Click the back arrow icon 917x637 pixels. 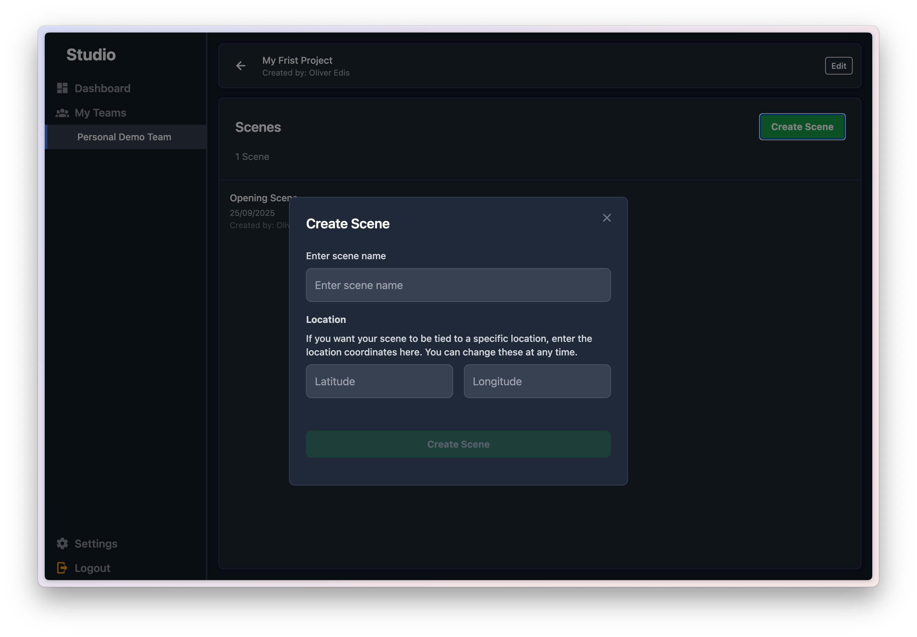coord(241,66)
